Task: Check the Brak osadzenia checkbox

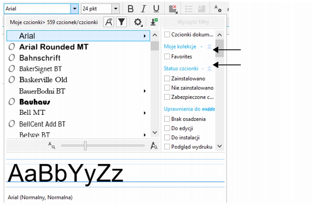Action: coord(167,119)
